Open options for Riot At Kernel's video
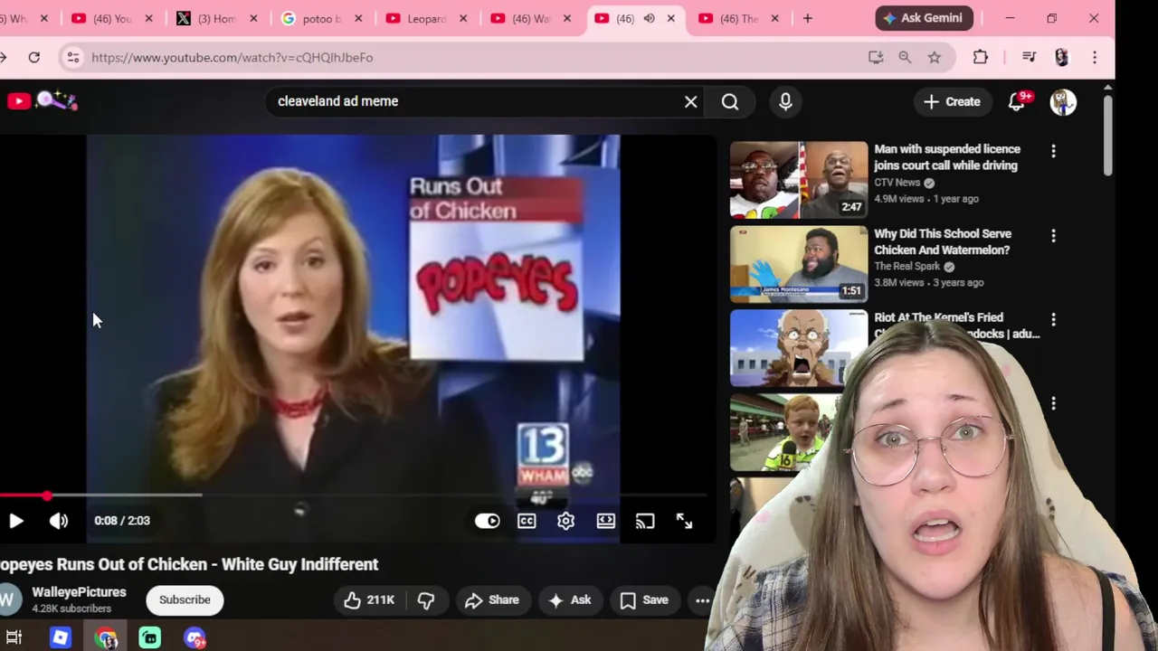This screenshot has width=1158, height=651. pos(1053,319)
